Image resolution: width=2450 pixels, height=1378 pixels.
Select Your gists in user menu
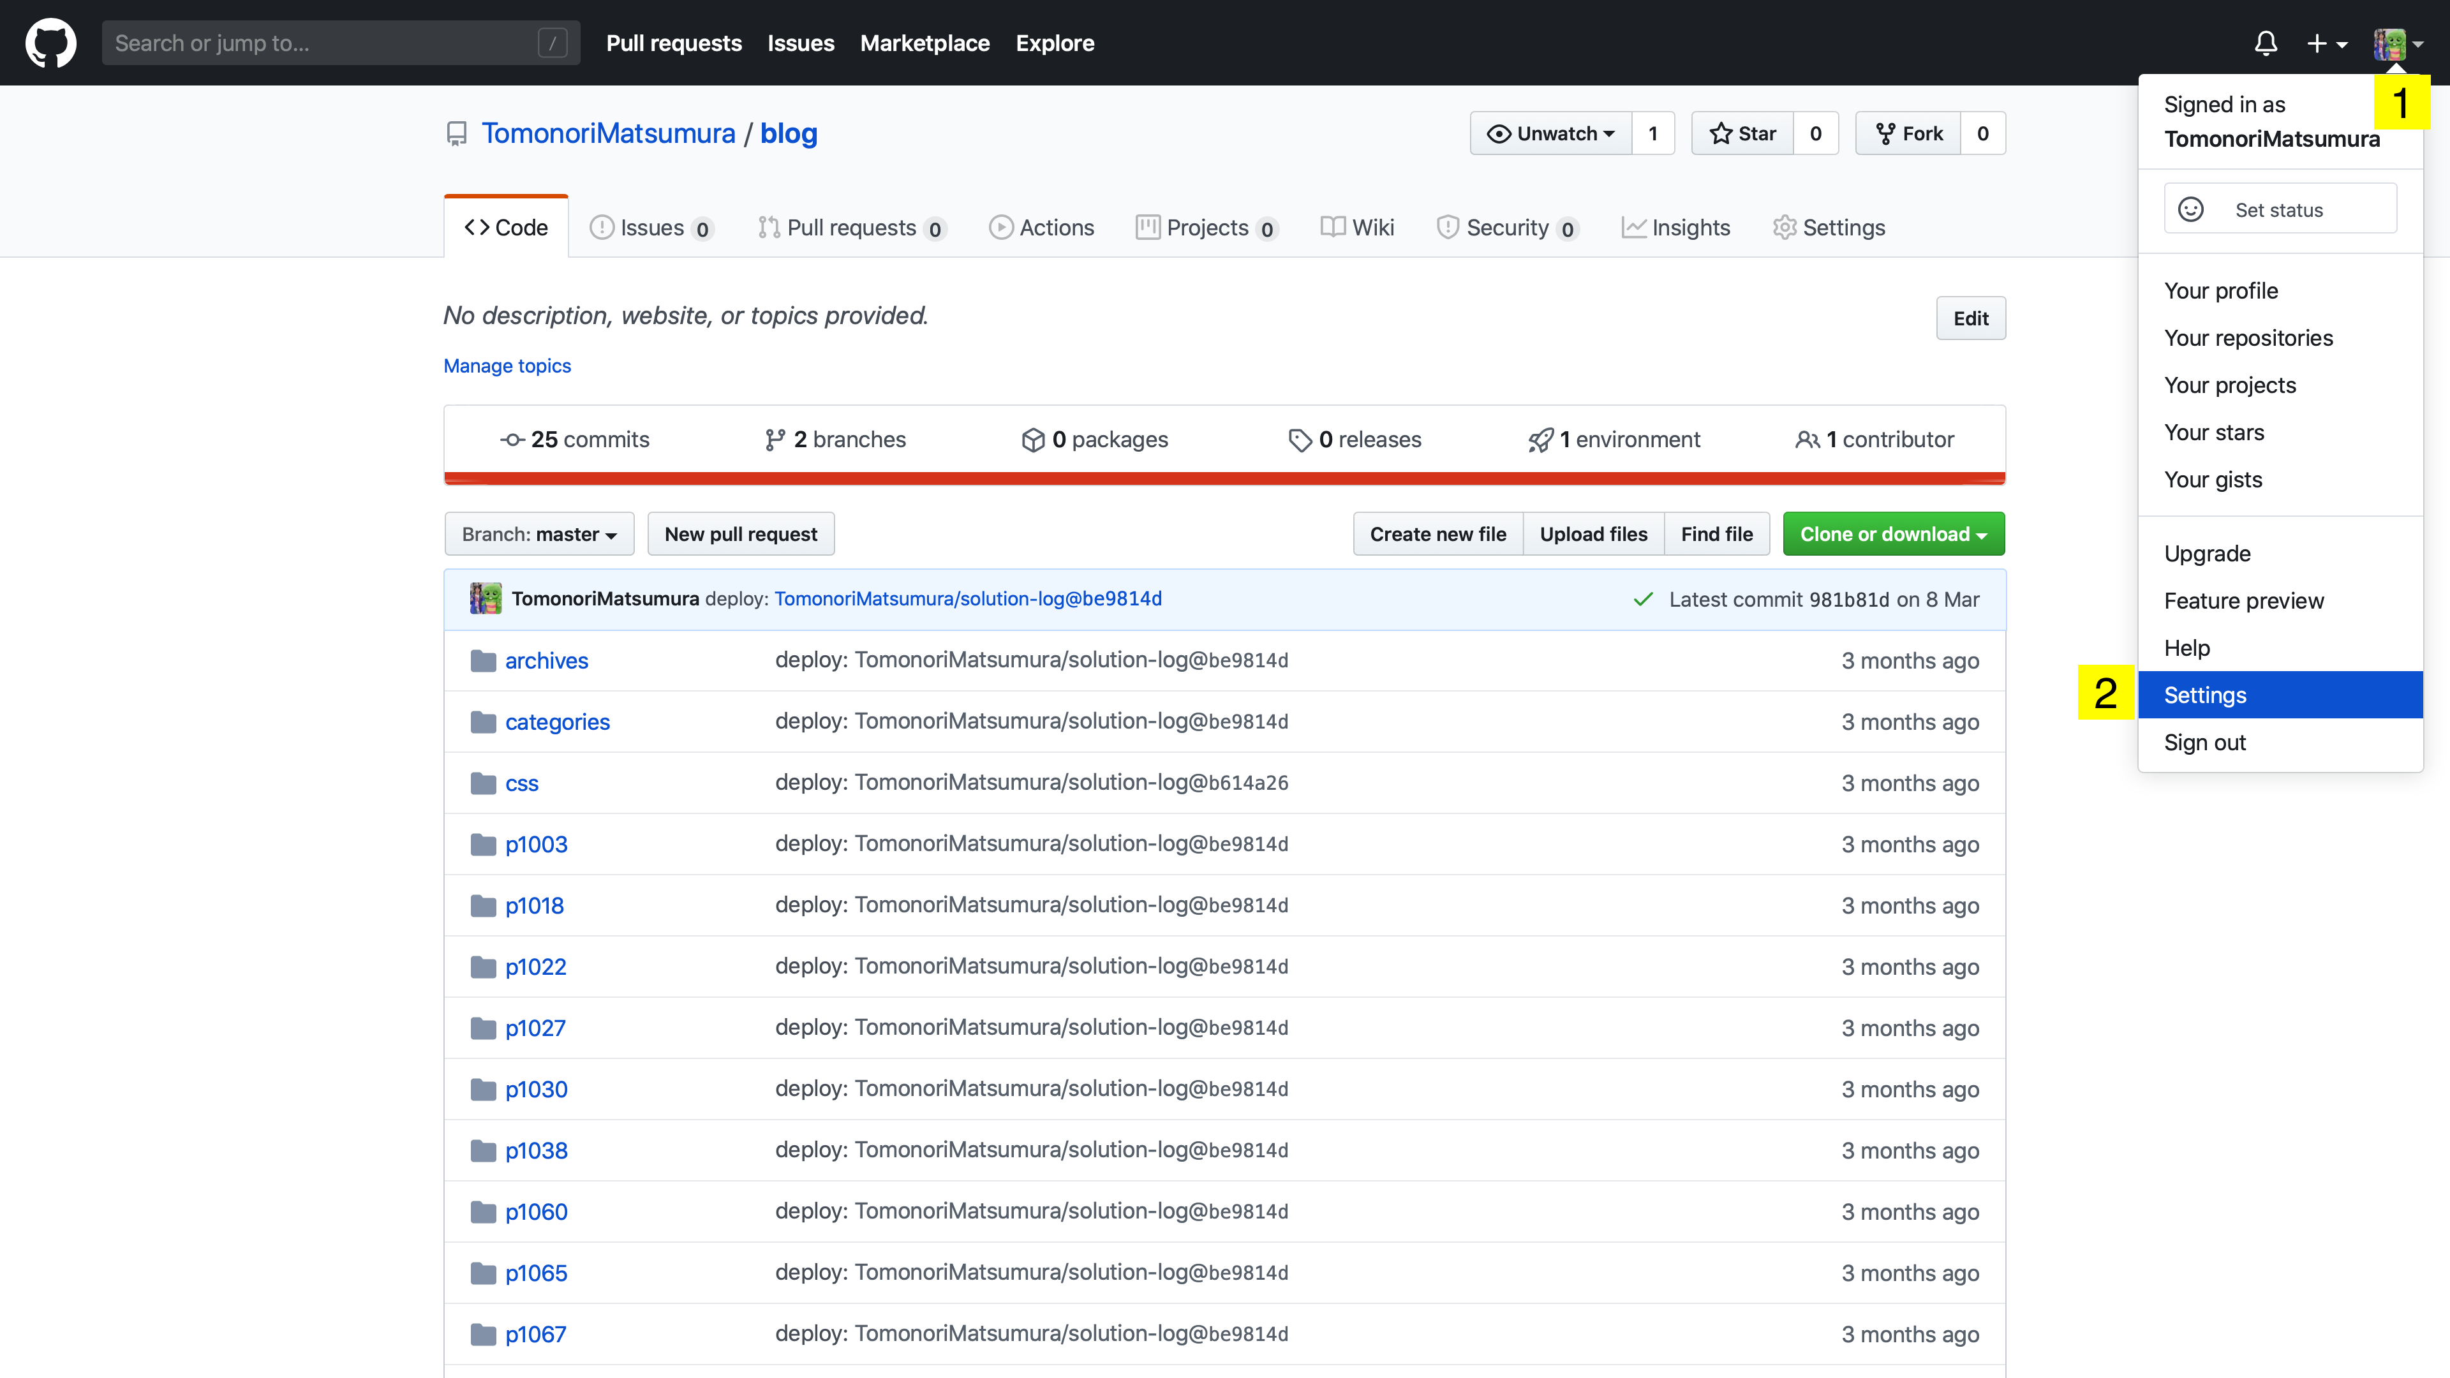2280,479
